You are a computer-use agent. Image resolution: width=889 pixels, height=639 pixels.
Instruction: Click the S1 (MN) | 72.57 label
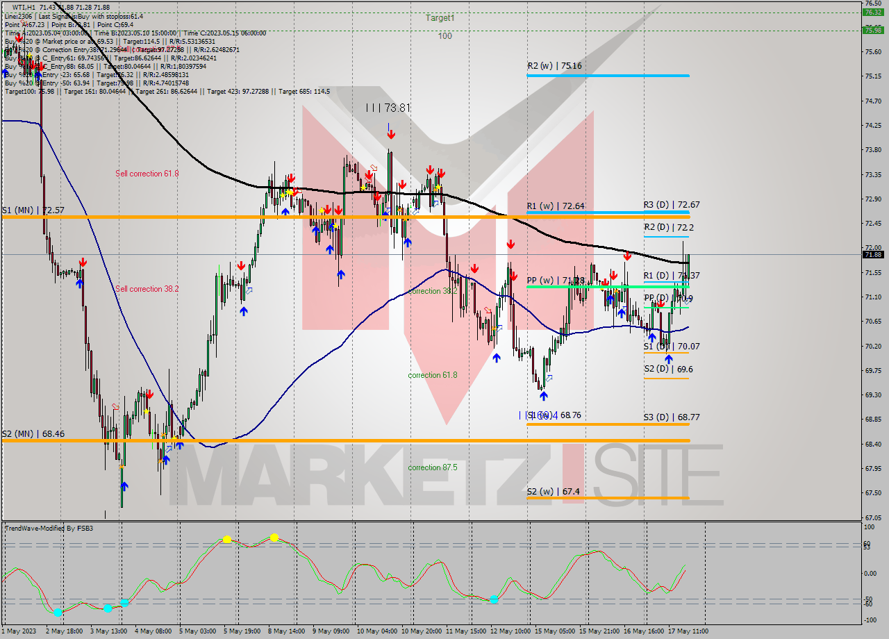(33, 210)
